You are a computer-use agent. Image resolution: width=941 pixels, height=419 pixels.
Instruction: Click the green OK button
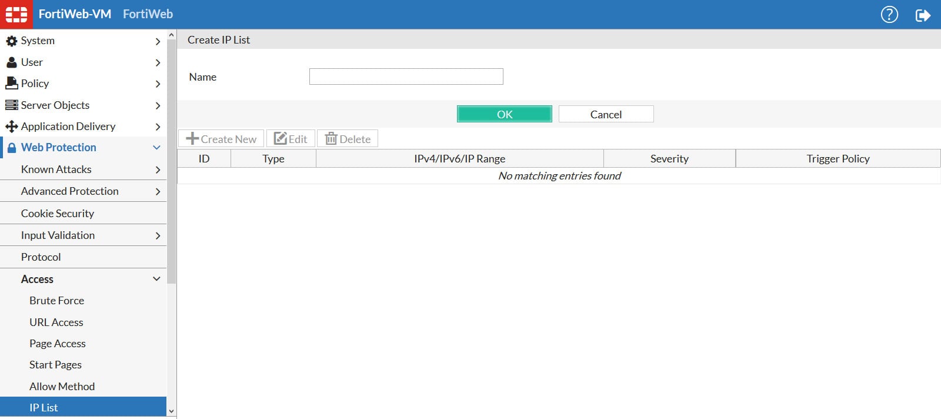(505, 114)
